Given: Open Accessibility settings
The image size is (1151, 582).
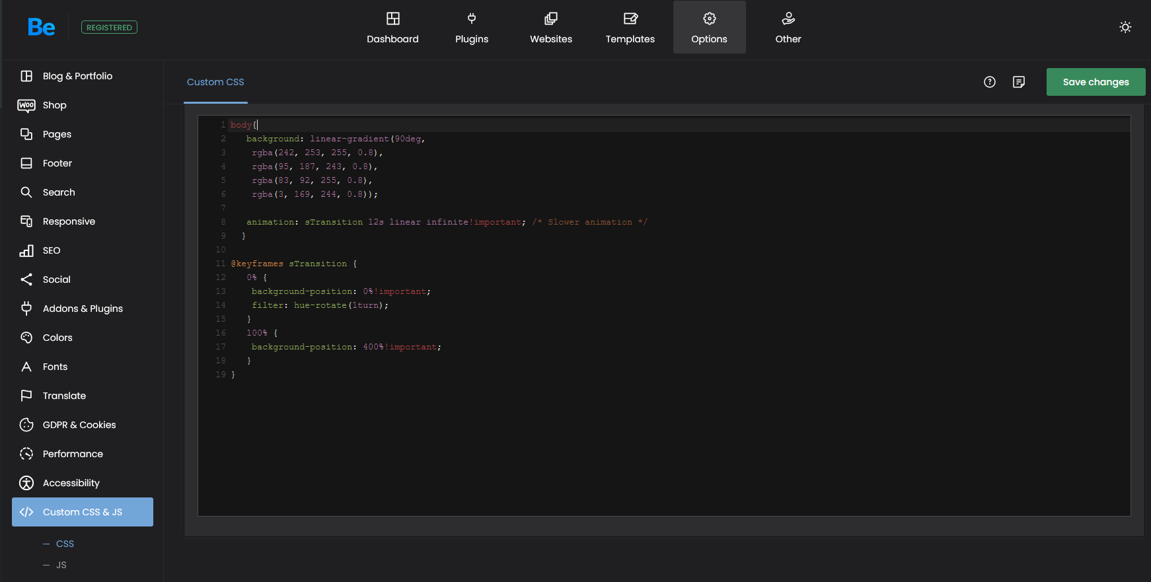Looking at the screenshot, I should 83,483.
